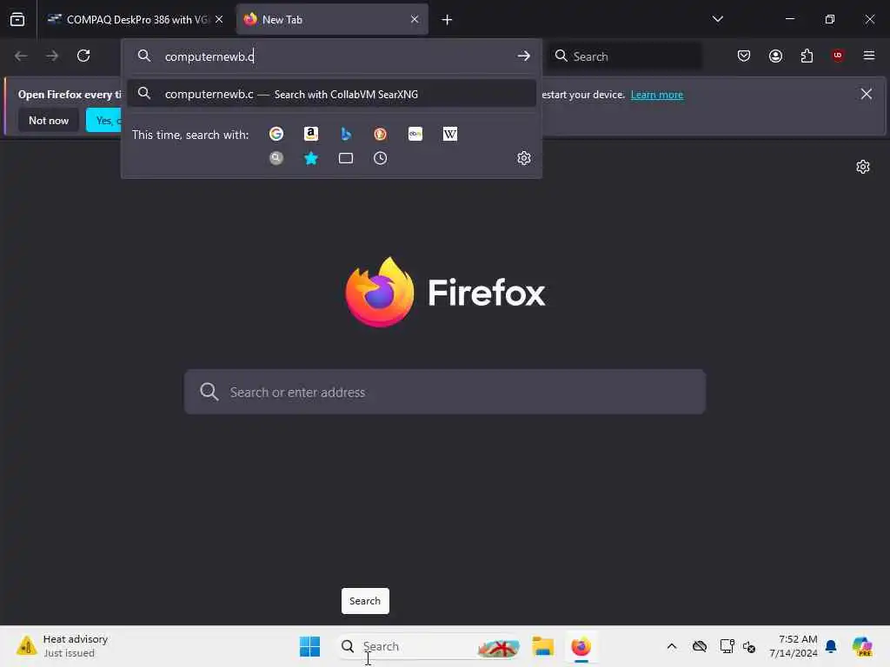Open the Firefox account icon

pyautogui.click(x=775, y=56)
